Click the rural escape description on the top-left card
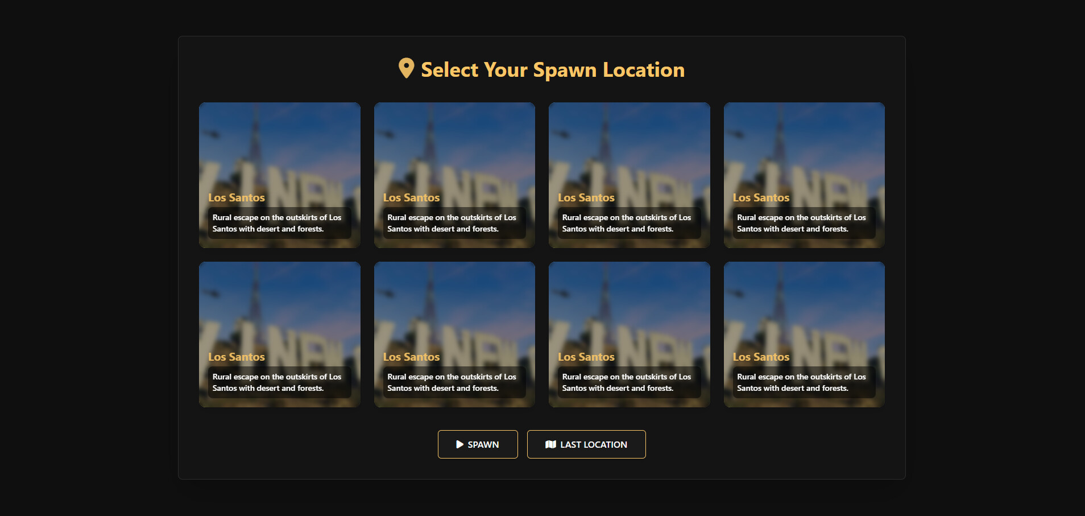 pyautogui.click(x=277, y=223)
